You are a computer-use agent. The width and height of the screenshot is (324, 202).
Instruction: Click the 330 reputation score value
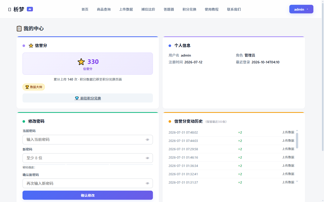pos(93,62)
